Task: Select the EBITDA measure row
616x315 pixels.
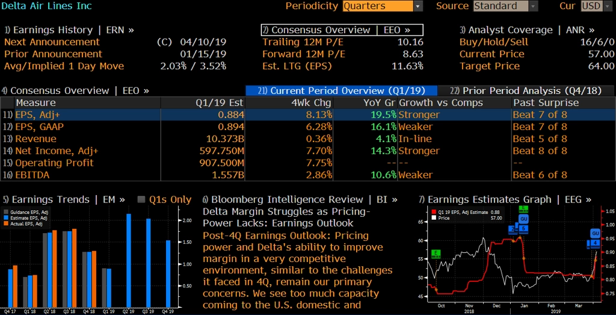Action: [x=307, y=175]
